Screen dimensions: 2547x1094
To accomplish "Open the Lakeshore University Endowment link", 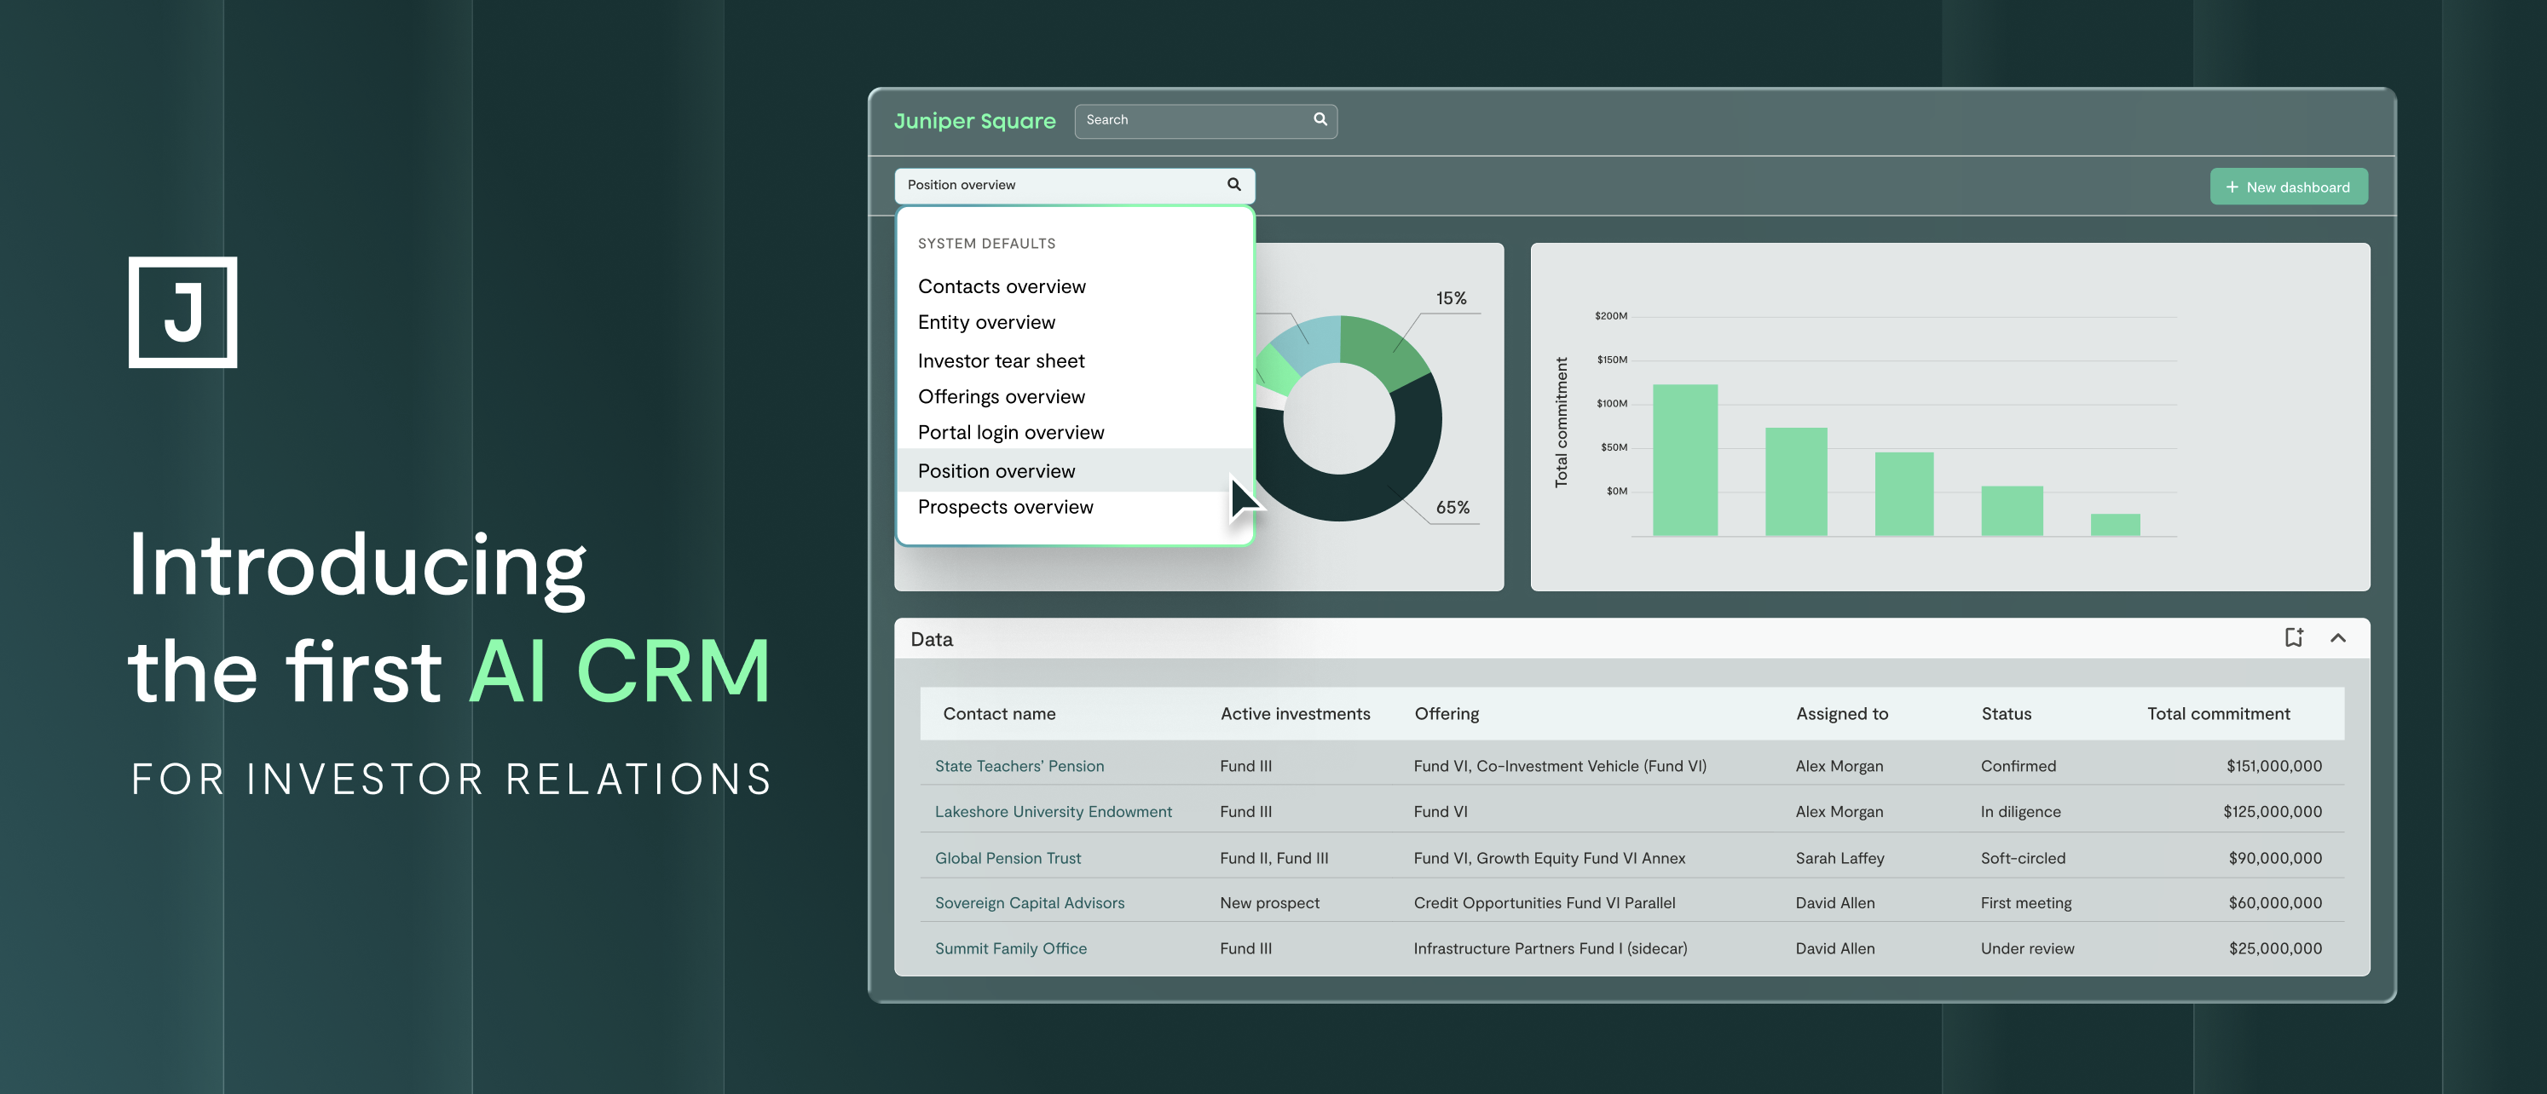I will [x=1053, y=811].
